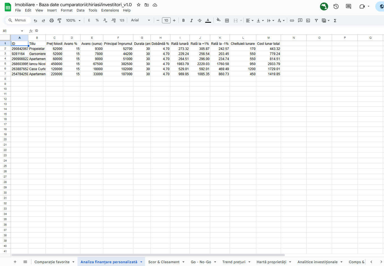
Task: Open the borders tool
Action: pyautogui.click(x=227, y=20)
